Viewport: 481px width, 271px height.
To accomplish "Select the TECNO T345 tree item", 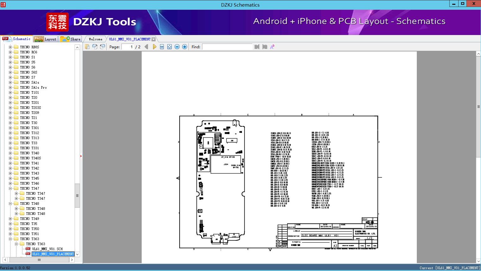I will [29, 178].
